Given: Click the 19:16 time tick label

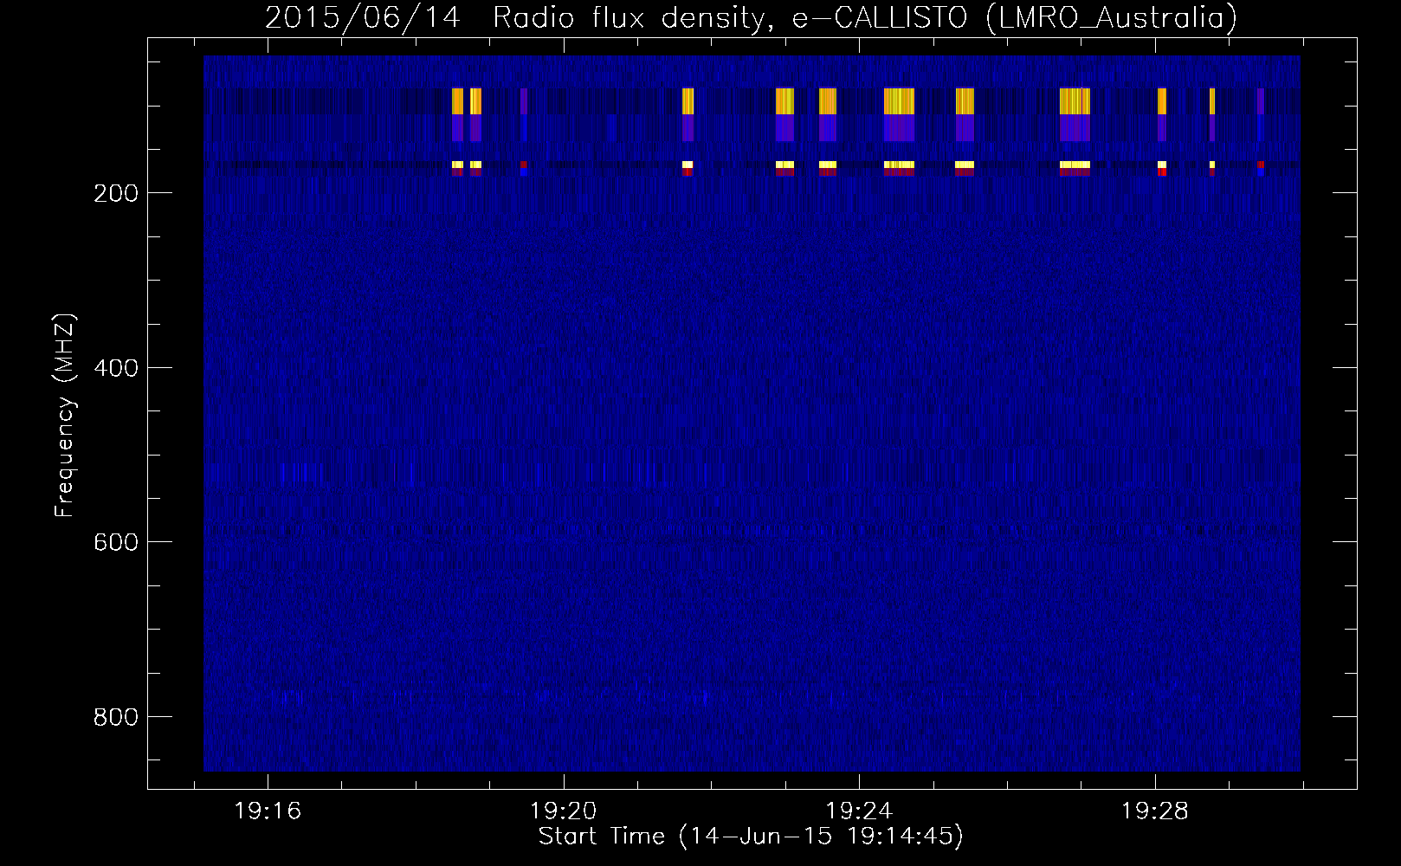Looking at the screenshot, I should [268, 811].
